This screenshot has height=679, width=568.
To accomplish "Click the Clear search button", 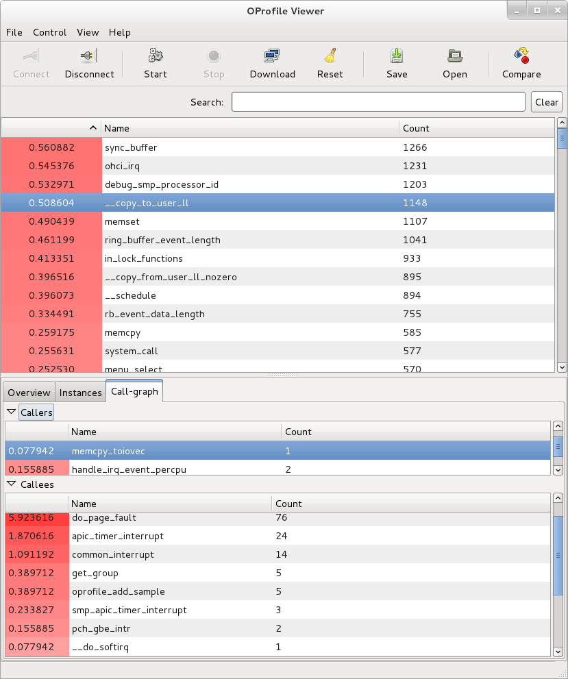I will pos(546,102).
